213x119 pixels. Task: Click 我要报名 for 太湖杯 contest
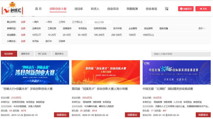click(x=203, y=115)
